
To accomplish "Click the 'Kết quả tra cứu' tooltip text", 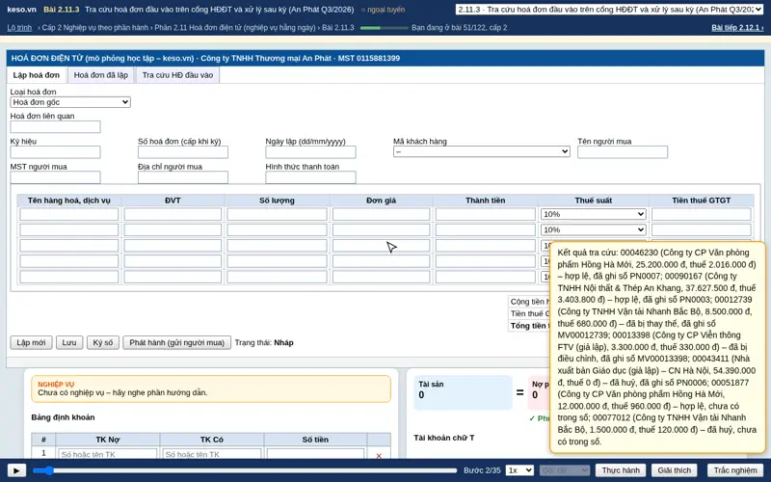I will tap(657, 347).
